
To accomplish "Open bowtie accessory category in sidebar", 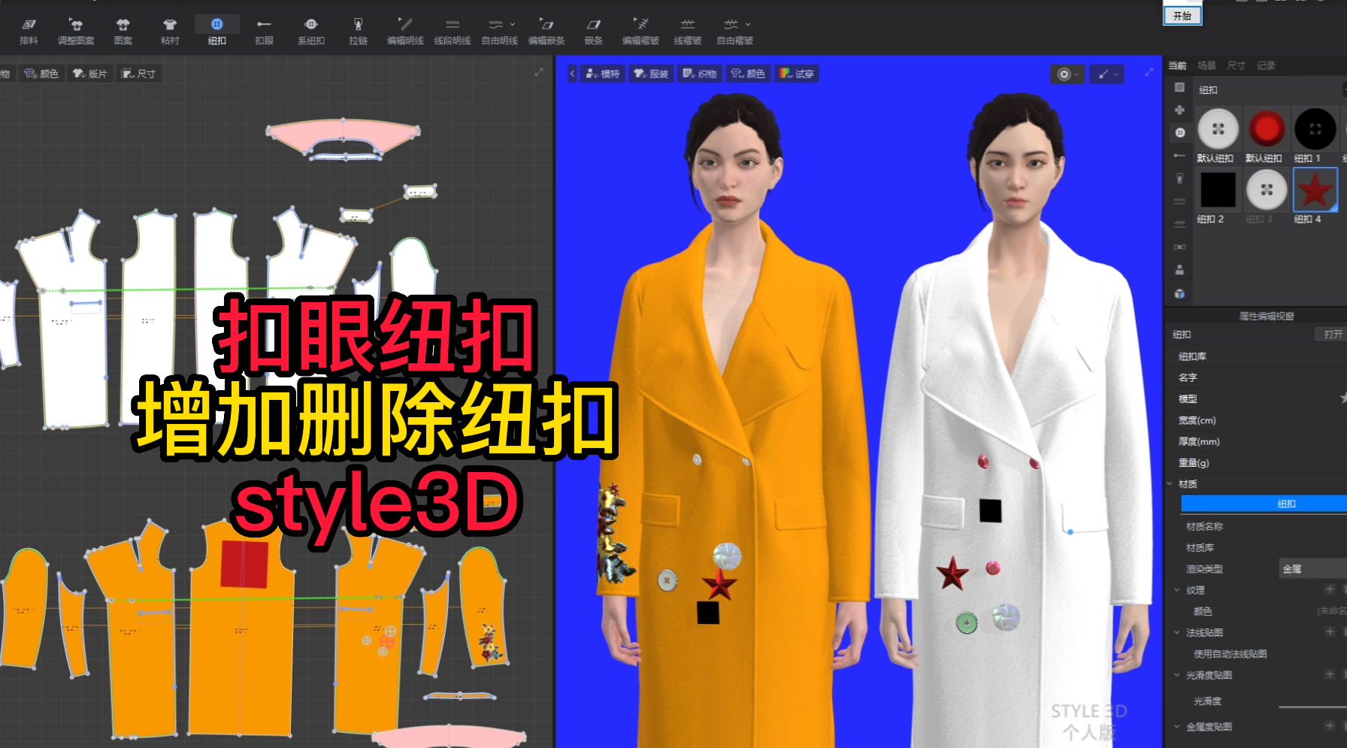I will click(x=1179, y=247).
